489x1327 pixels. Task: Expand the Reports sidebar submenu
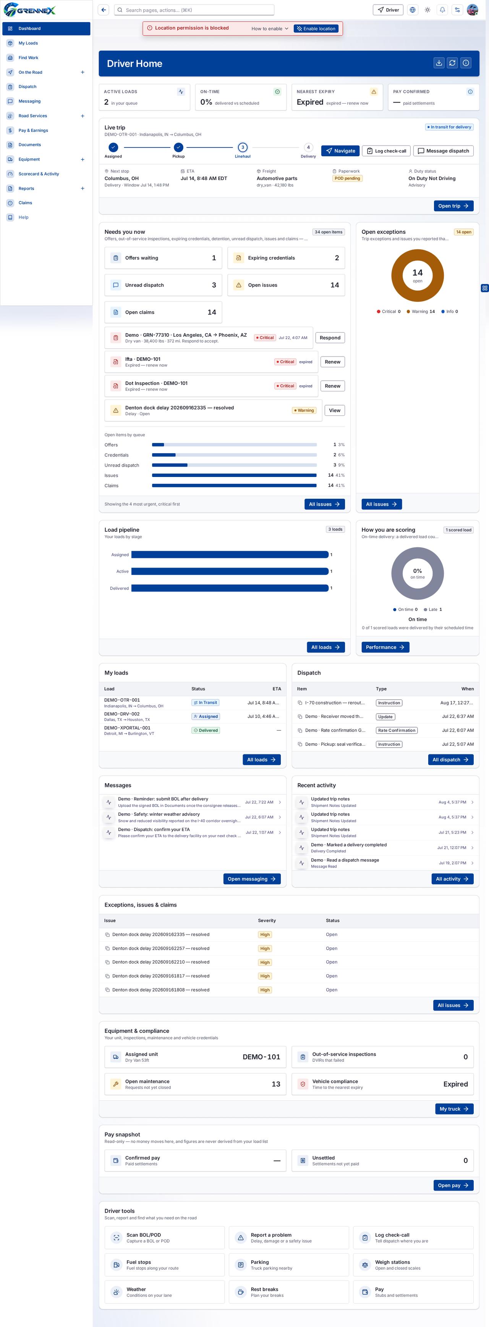(83, 188)
